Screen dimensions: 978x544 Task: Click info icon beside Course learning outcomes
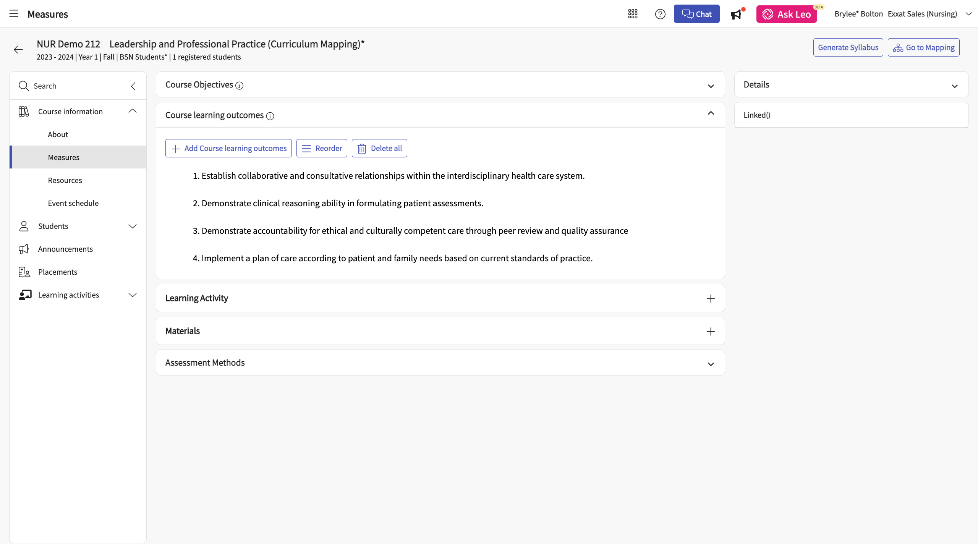(270, 116)
